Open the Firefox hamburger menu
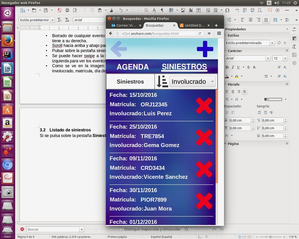The width and height of the screenshot is (299, 239). pyautogui.click(x=219, y=33)
